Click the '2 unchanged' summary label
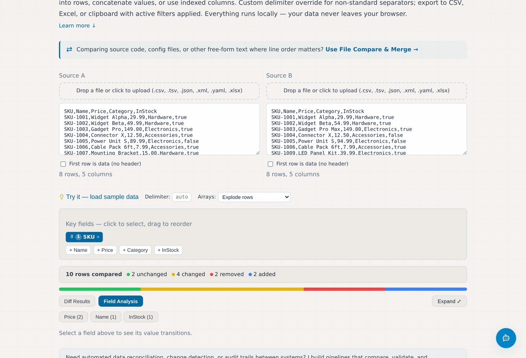This screenshot has height=358, width=526. (x=147, y=274)
